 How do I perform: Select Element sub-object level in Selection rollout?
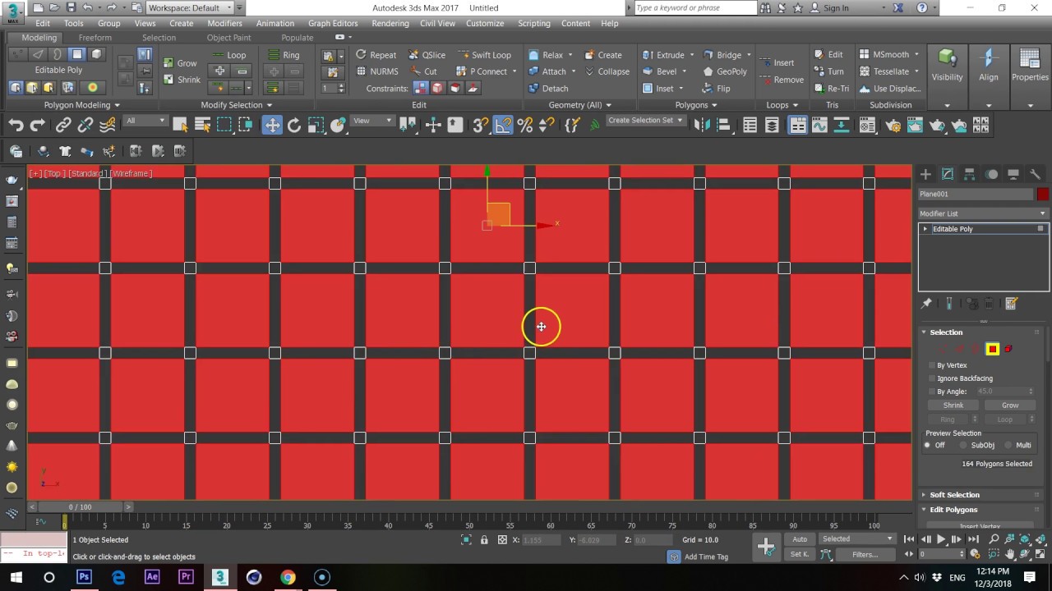tap(1008, 349)
